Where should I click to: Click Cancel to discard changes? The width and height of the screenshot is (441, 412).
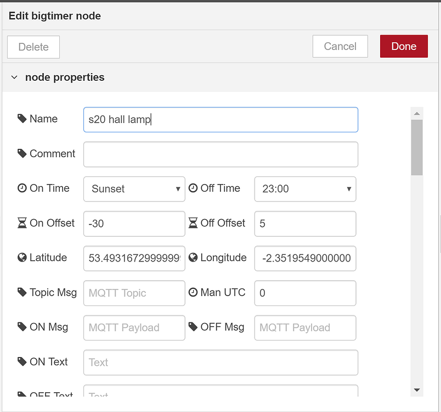(x=340, y=46)
